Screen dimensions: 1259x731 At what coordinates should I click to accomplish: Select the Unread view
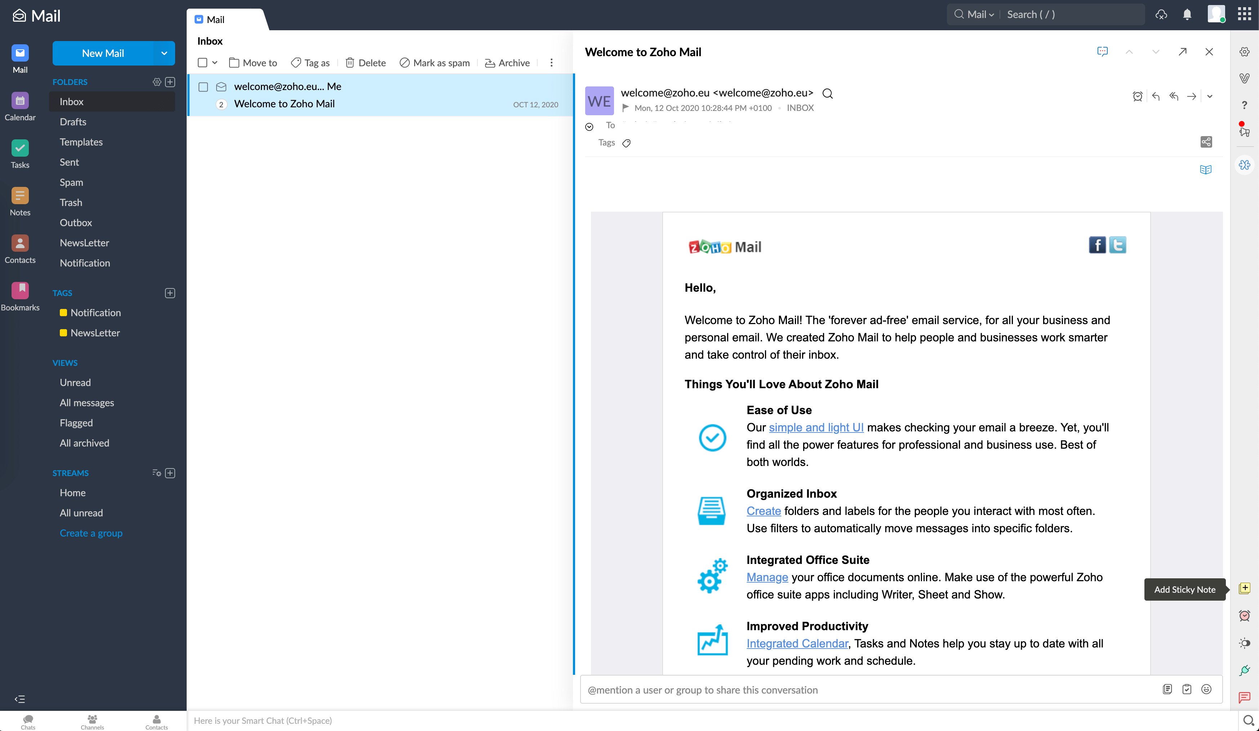click(75, 382)
